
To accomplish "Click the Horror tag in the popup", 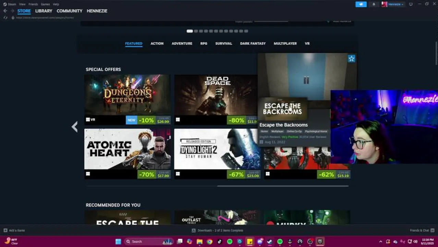I will pos(264,131).
